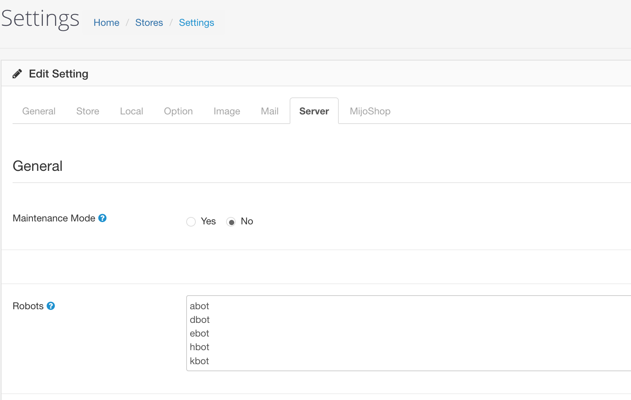Select Yes for Maintenance Mode
Viewport: 631px width, 400px height.
click(191, 222)
